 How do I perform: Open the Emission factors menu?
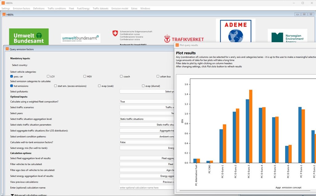tap(22, 8)
